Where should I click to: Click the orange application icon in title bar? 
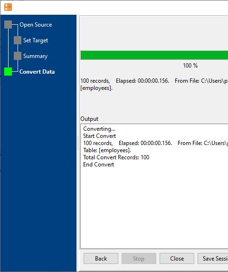8,7
